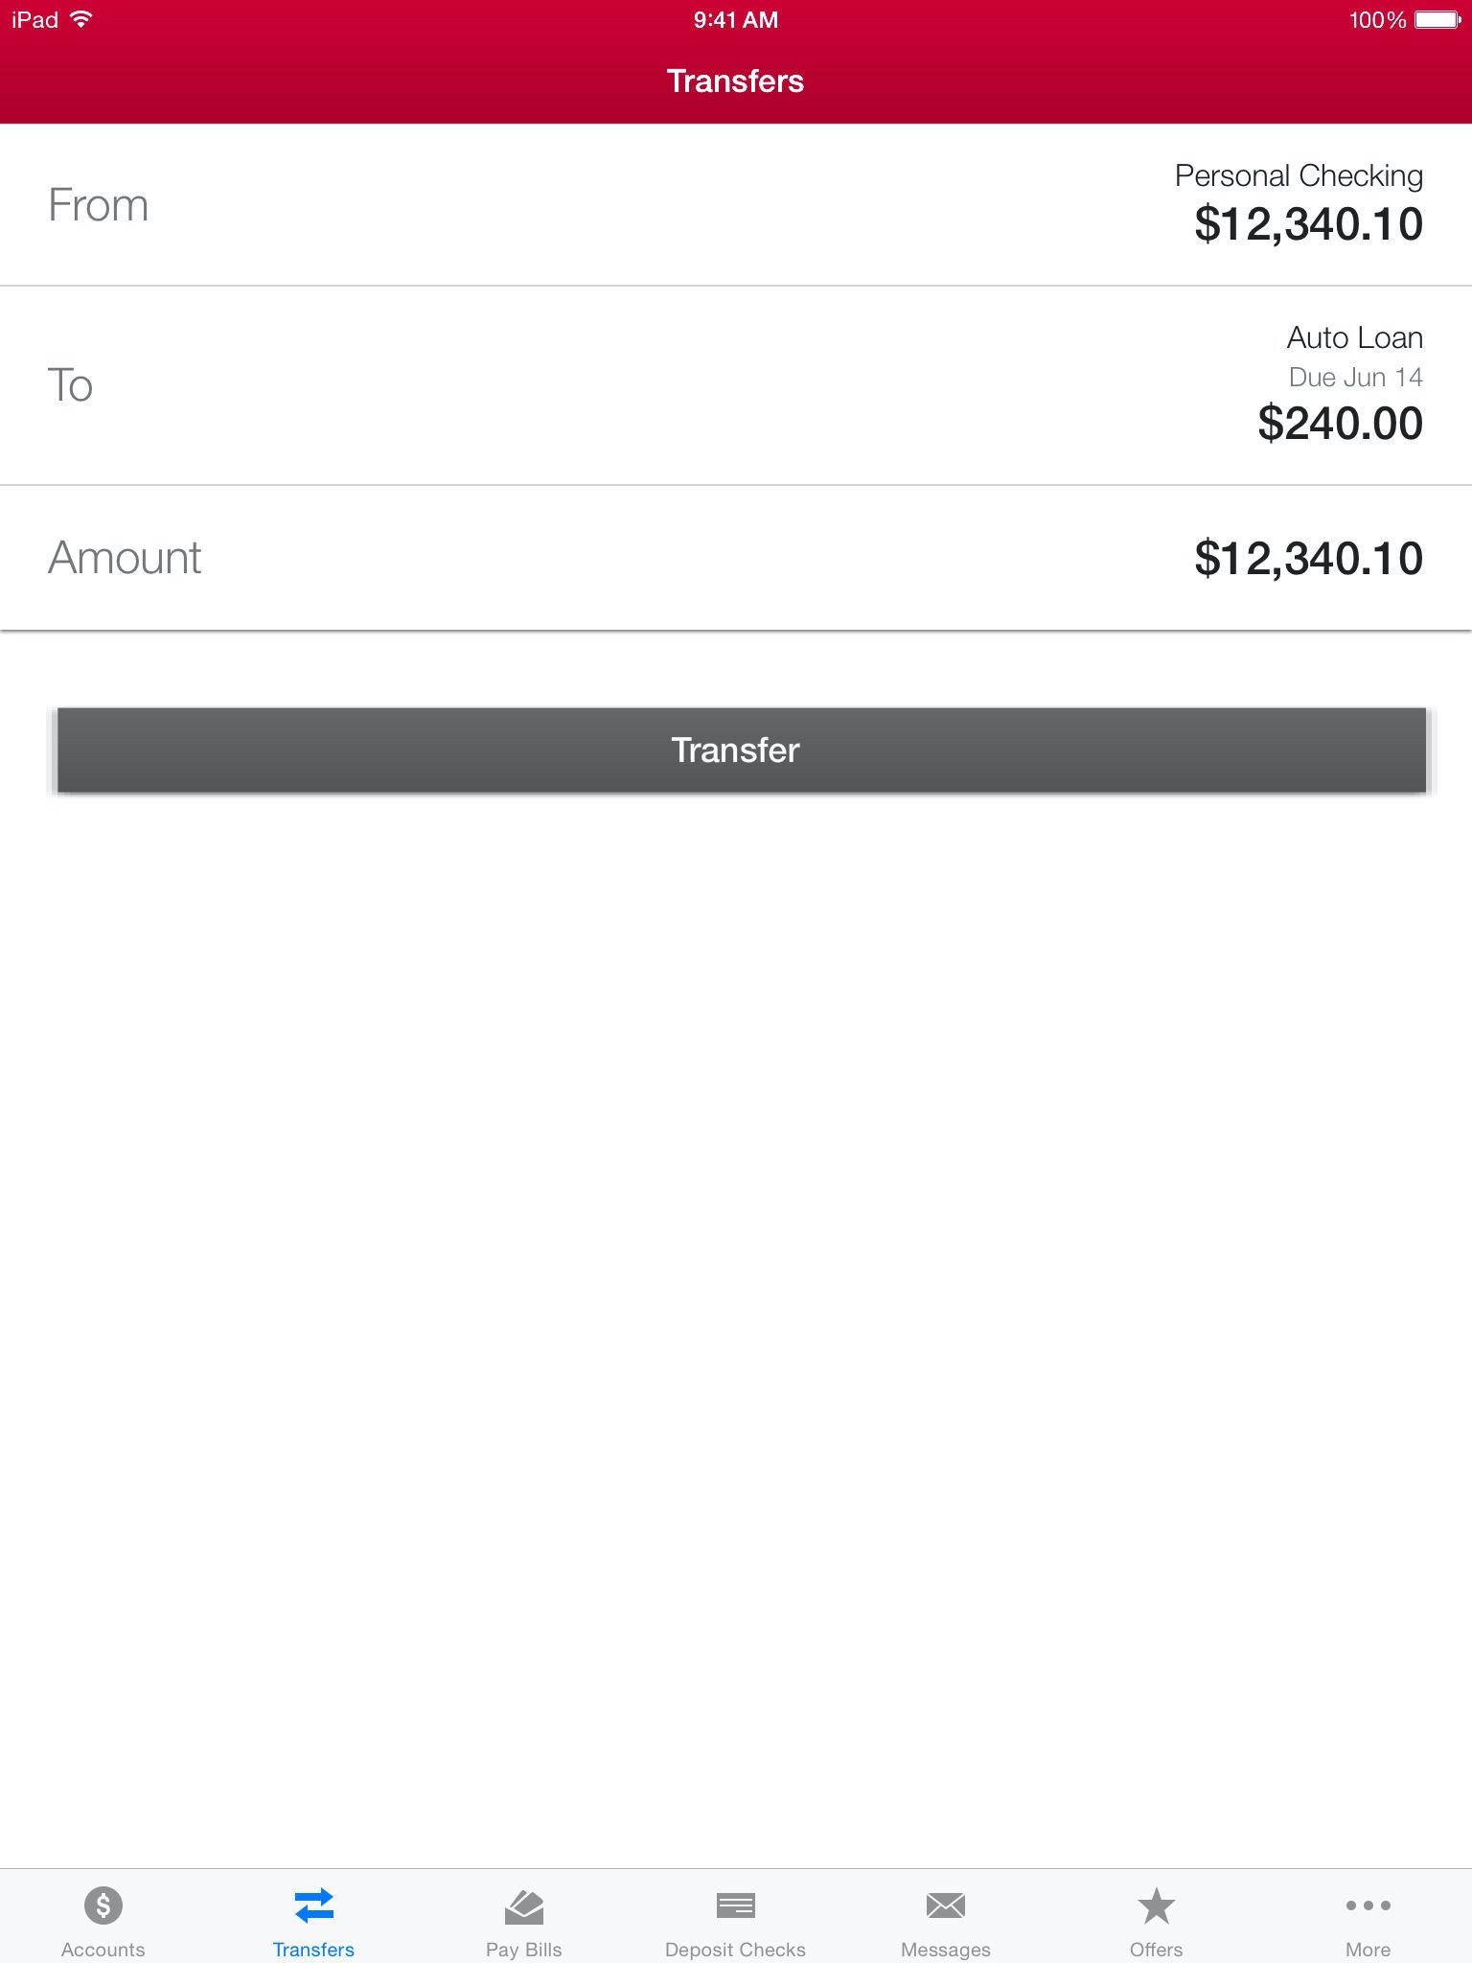Tap the Transfers title header
The image size is (1472, 1963).
coord(735,81)
